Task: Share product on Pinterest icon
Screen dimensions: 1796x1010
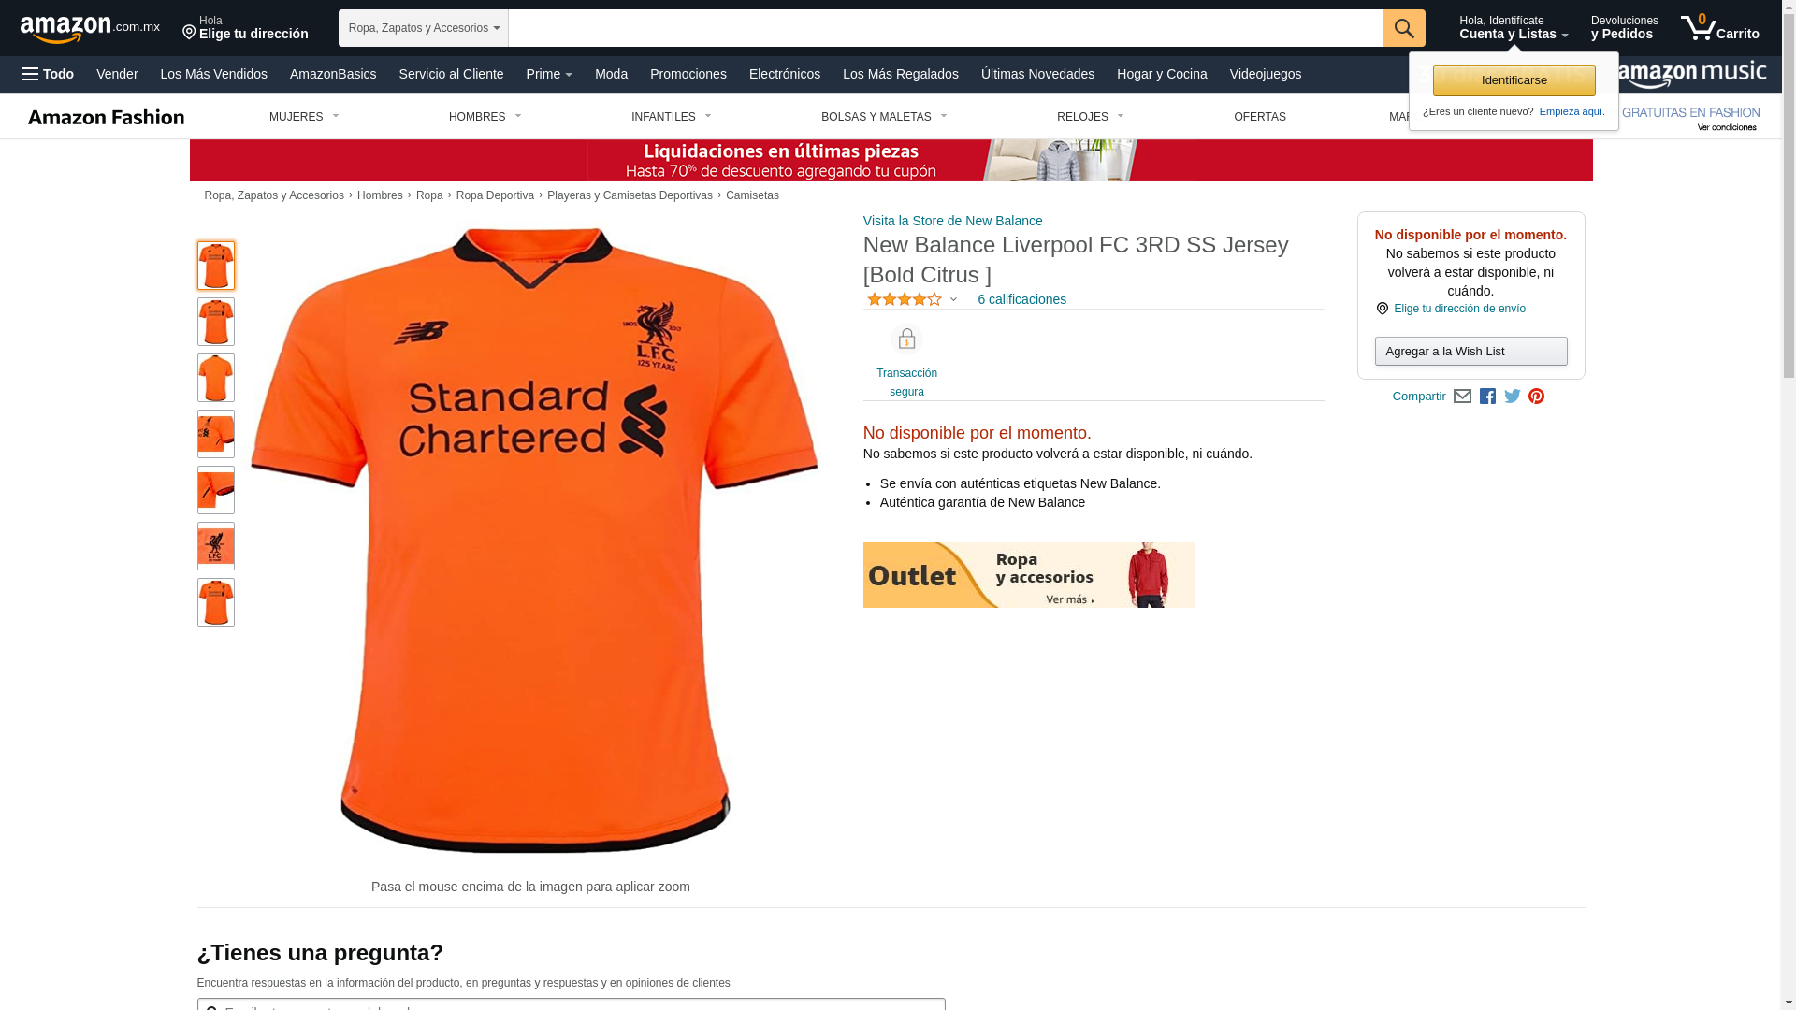Action: click(x=1536, y=397)
